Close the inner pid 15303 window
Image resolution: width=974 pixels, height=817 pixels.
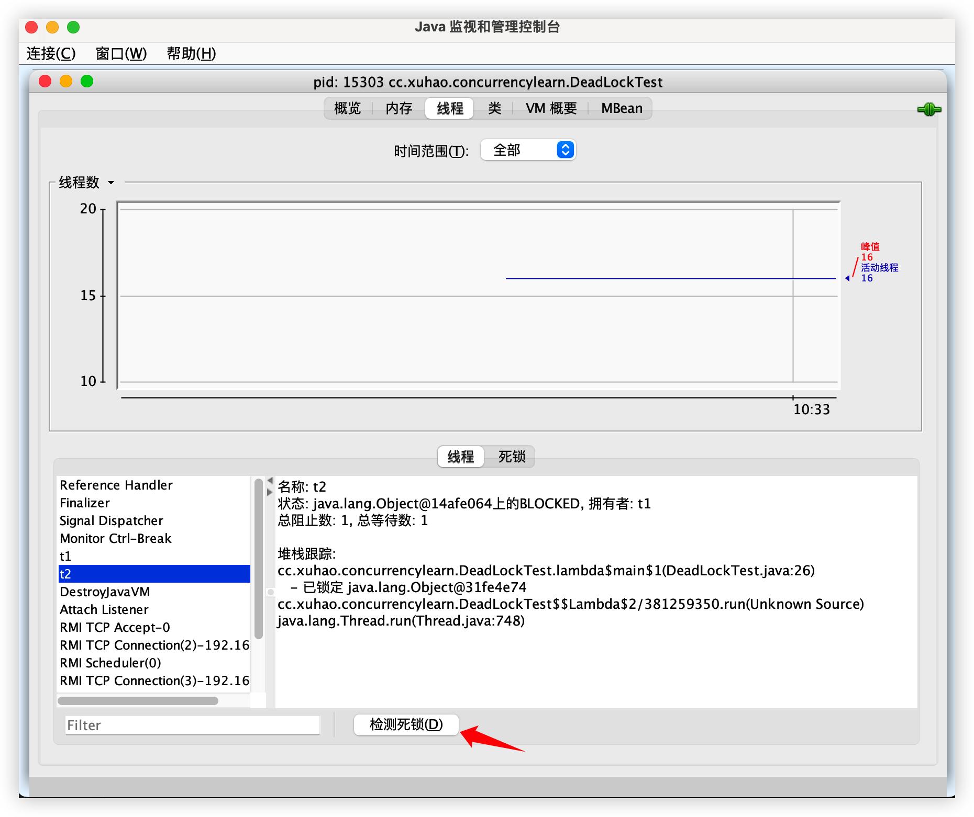(45, 81)
